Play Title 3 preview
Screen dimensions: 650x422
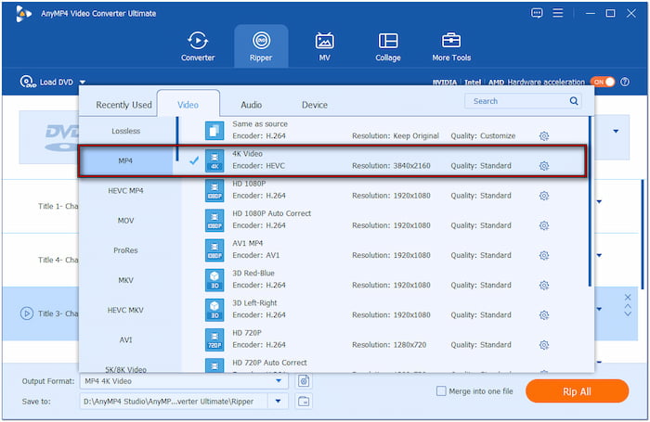(x=27, y=313)
